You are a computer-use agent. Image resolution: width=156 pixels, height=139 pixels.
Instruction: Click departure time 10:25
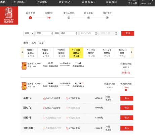(x=50, y=63)
